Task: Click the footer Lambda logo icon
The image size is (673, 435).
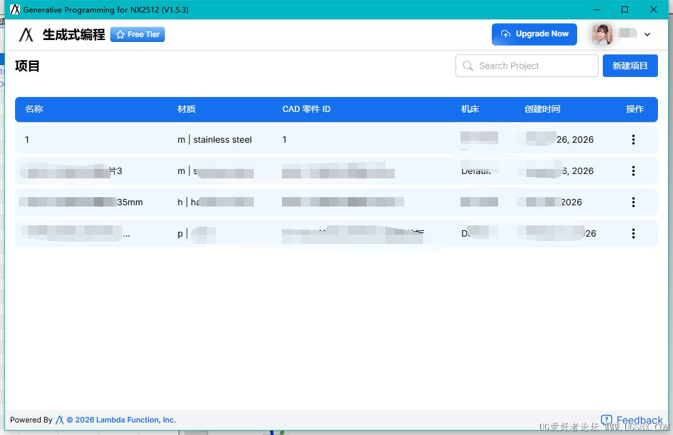Action: pos(60,419)
